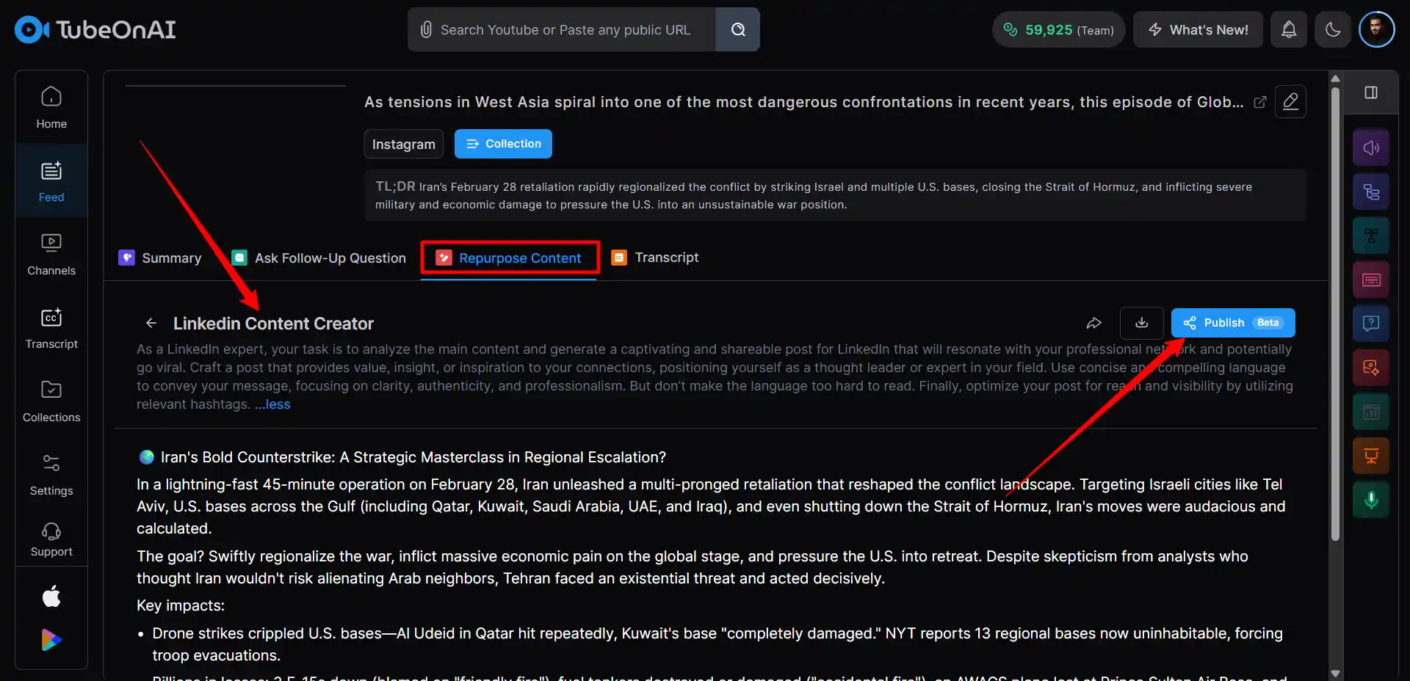Viewport: 1410px width, 681px height.
Task: Open the user profile avatar
Action: coord(1376,29)
